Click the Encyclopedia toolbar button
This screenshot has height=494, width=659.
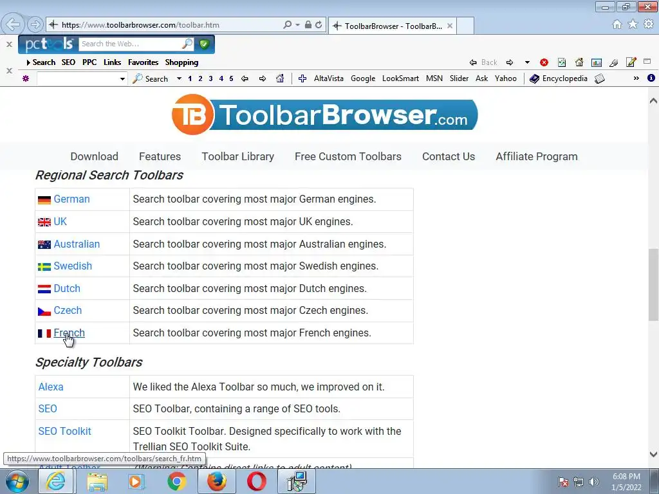click(559, 78)
